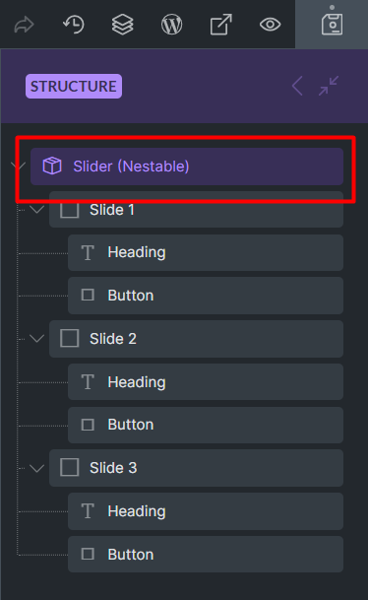The width and height of the screenshot is (368, 600).
Task: Select the Button under Slide 1
Action: click(206, 296)
